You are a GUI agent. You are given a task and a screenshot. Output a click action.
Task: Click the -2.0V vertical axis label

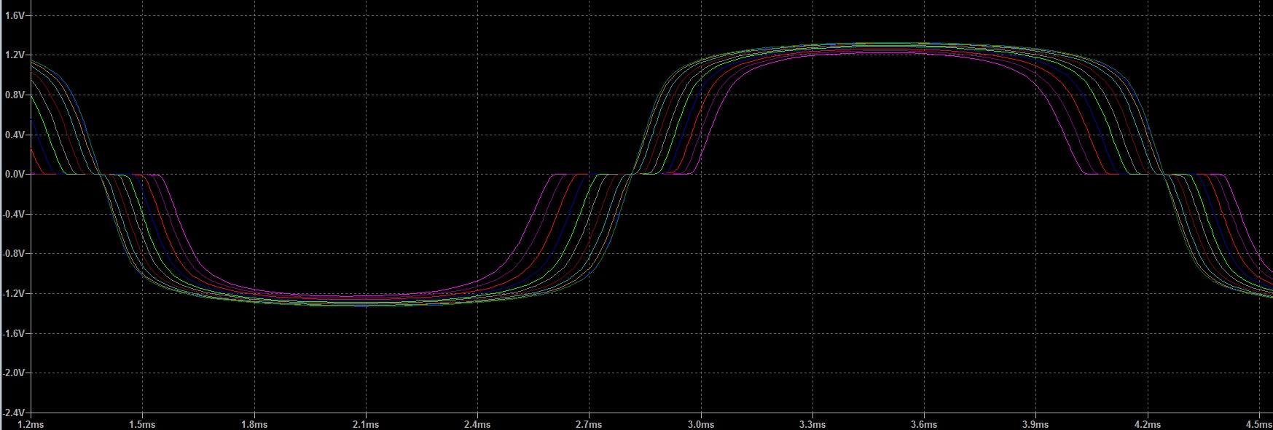(x=13, y=373)
